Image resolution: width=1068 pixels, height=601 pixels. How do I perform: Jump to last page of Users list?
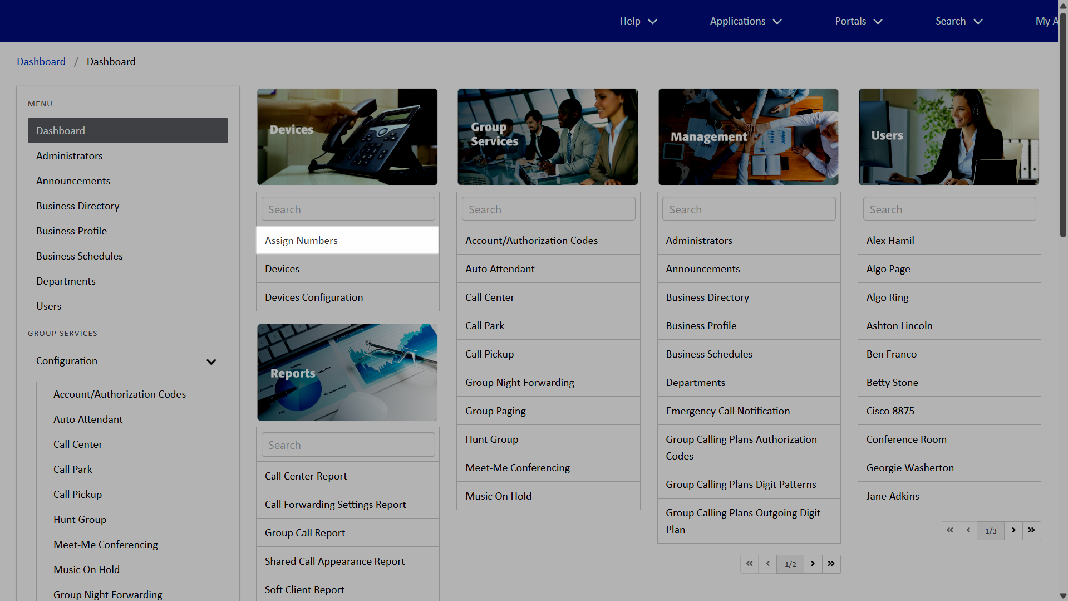1031,530
